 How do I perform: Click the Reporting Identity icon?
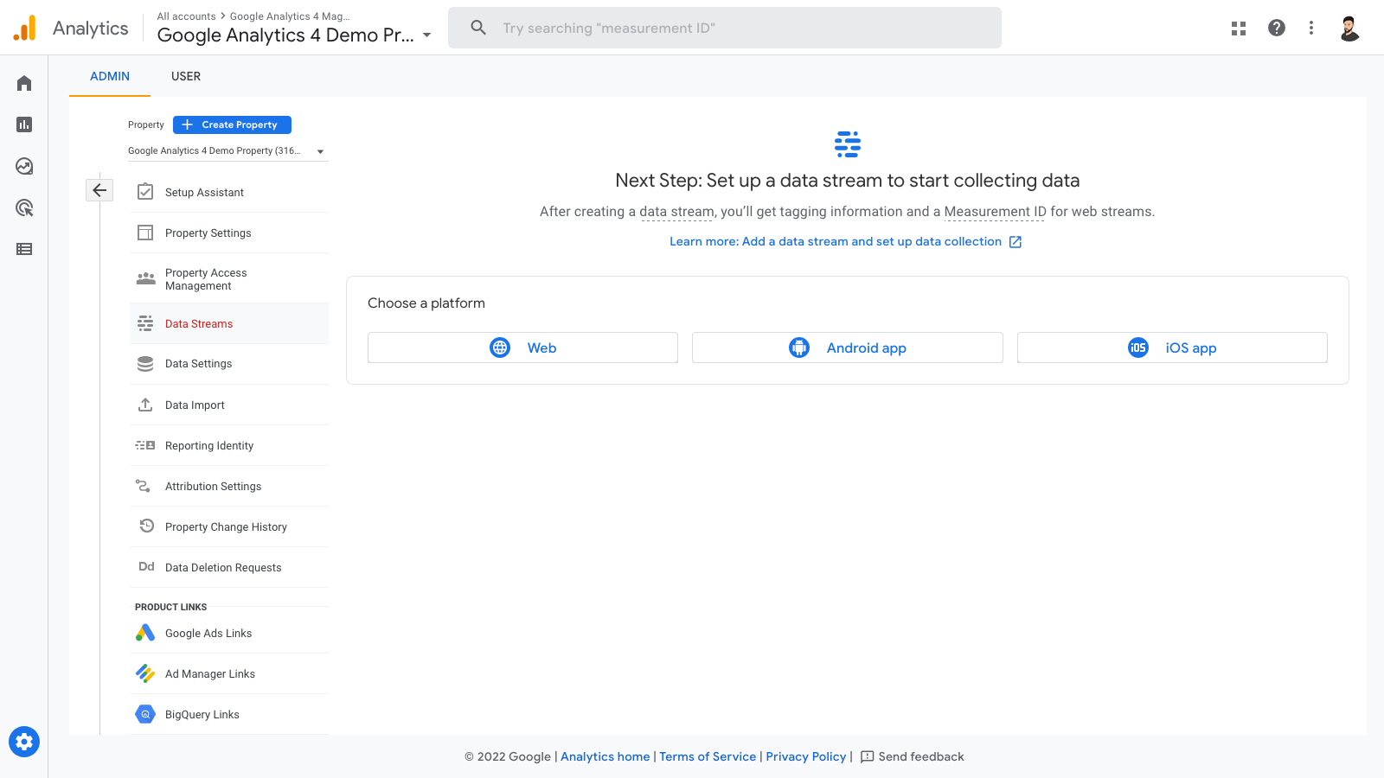pyautogui.click(x=145, y=445)
